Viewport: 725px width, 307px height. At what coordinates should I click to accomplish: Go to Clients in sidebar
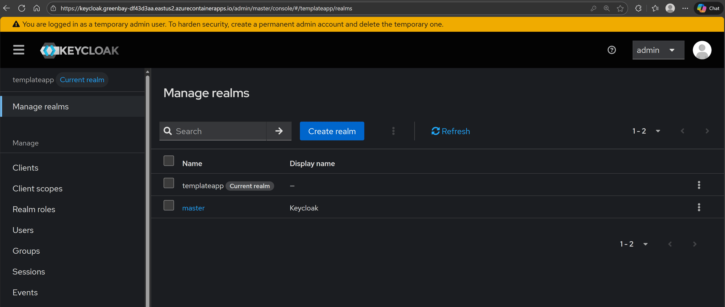[25, 168]
